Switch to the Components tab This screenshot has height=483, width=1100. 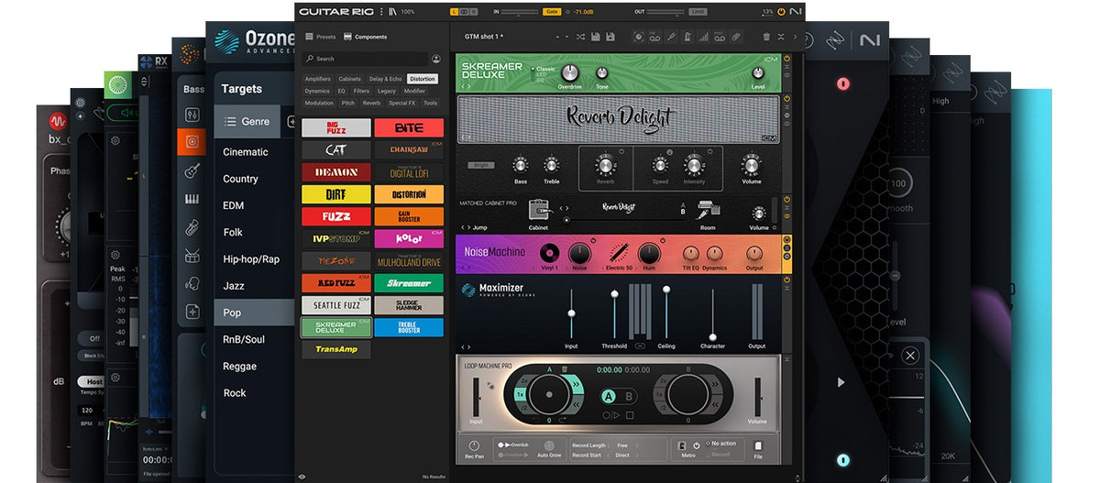(365, 37)
